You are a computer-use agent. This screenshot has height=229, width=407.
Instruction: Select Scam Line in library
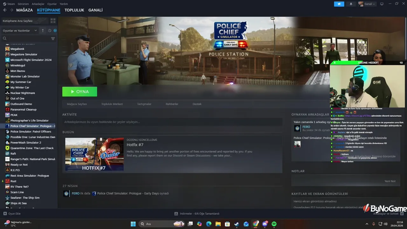coord(17,192)
